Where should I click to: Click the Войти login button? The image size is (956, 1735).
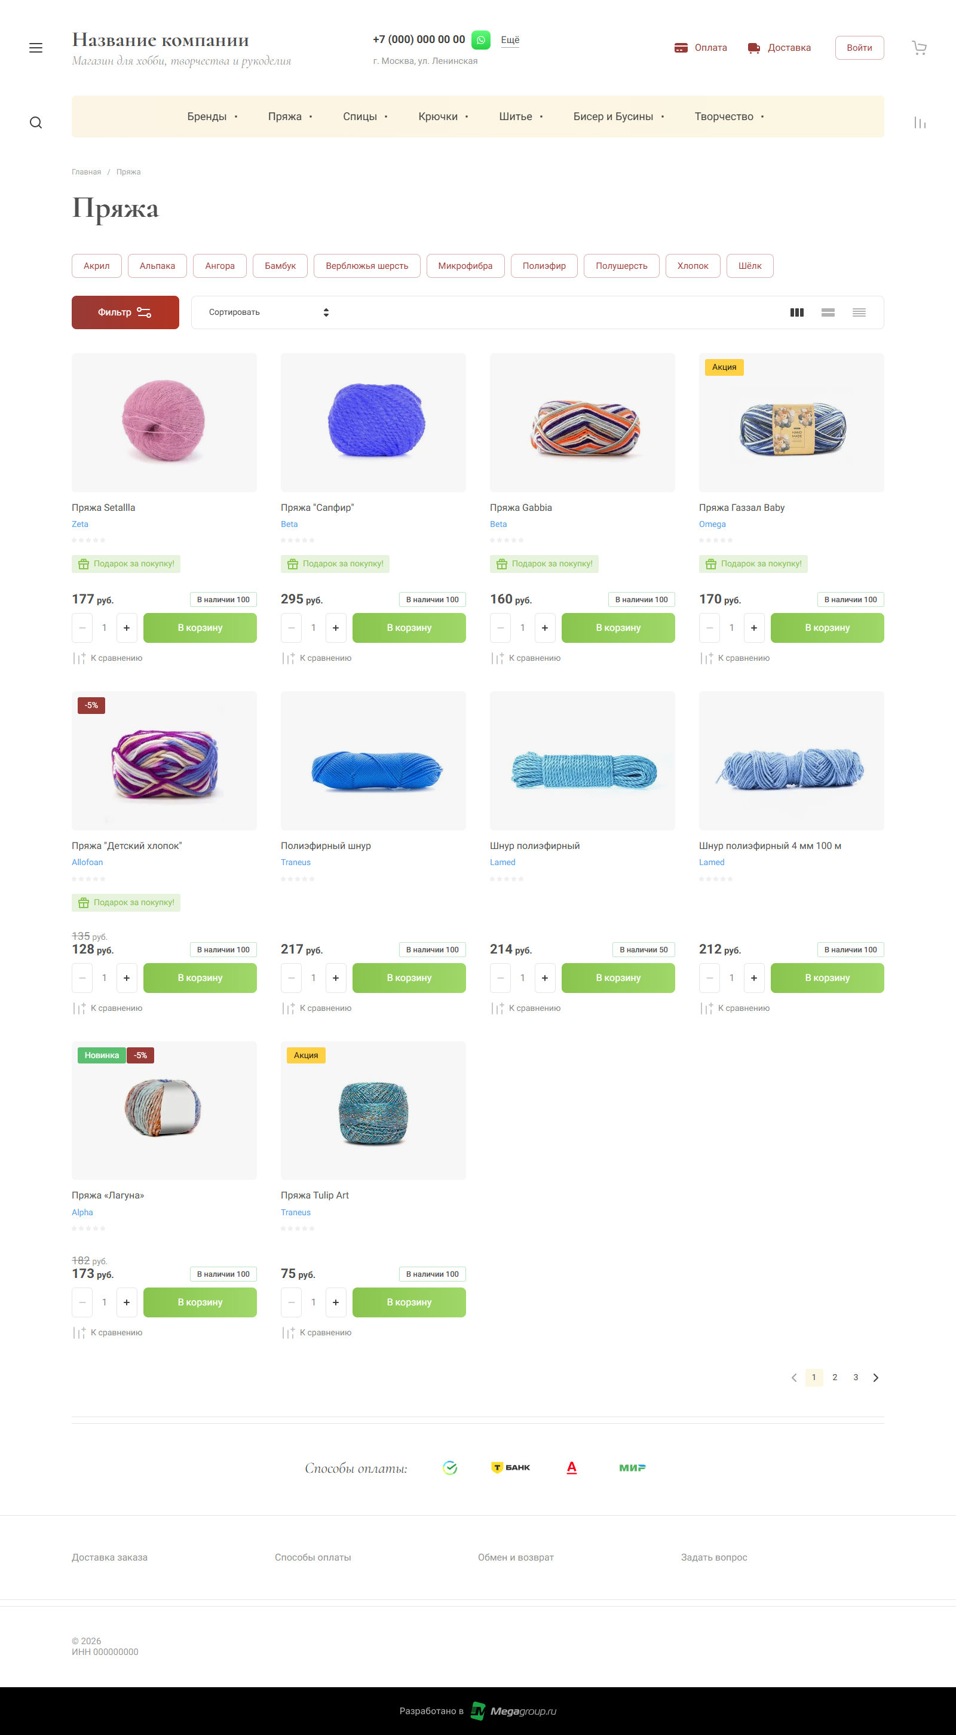tap(859, 48)
